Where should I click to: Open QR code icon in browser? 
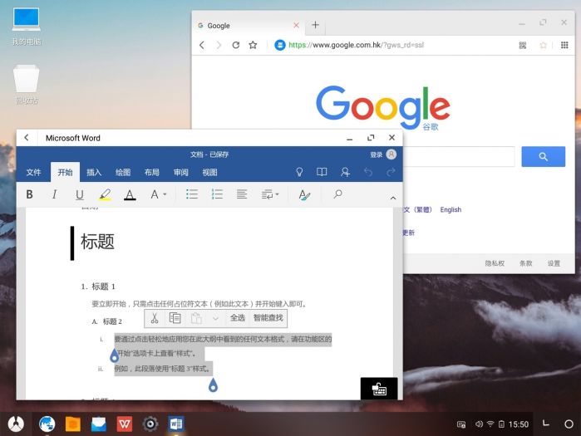523,45
